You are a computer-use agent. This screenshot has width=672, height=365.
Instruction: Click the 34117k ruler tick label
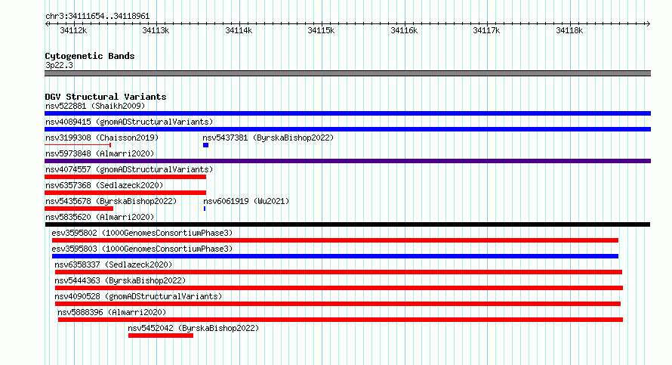pos(486,30)
